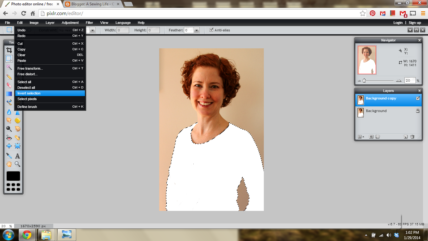Click the Sign up link
The image size is (428, 241).
(x=415, y=23)
